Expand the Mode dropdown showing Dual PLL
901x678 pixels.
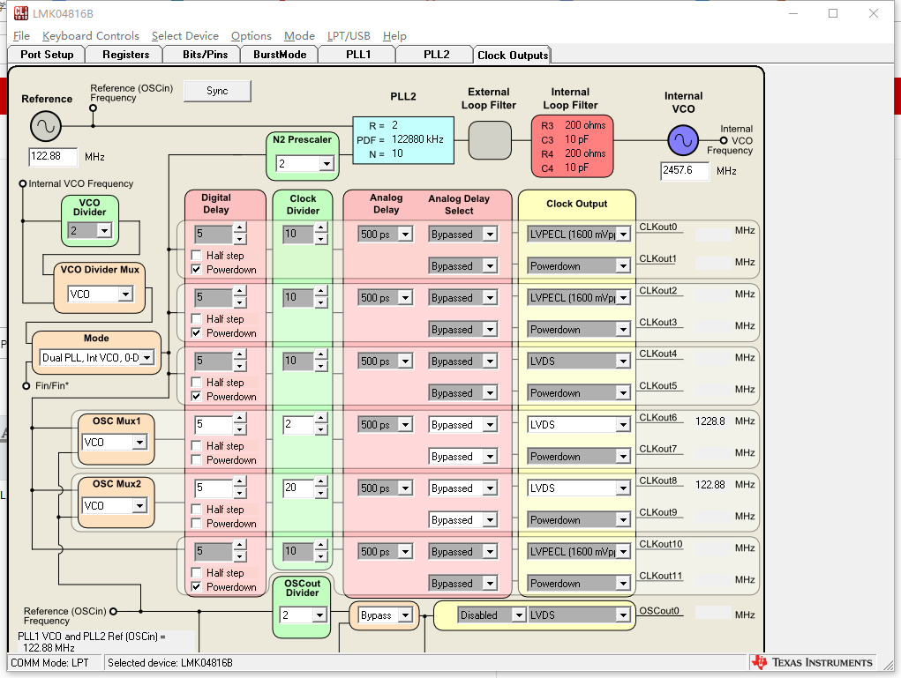click(x=146, y=358)
